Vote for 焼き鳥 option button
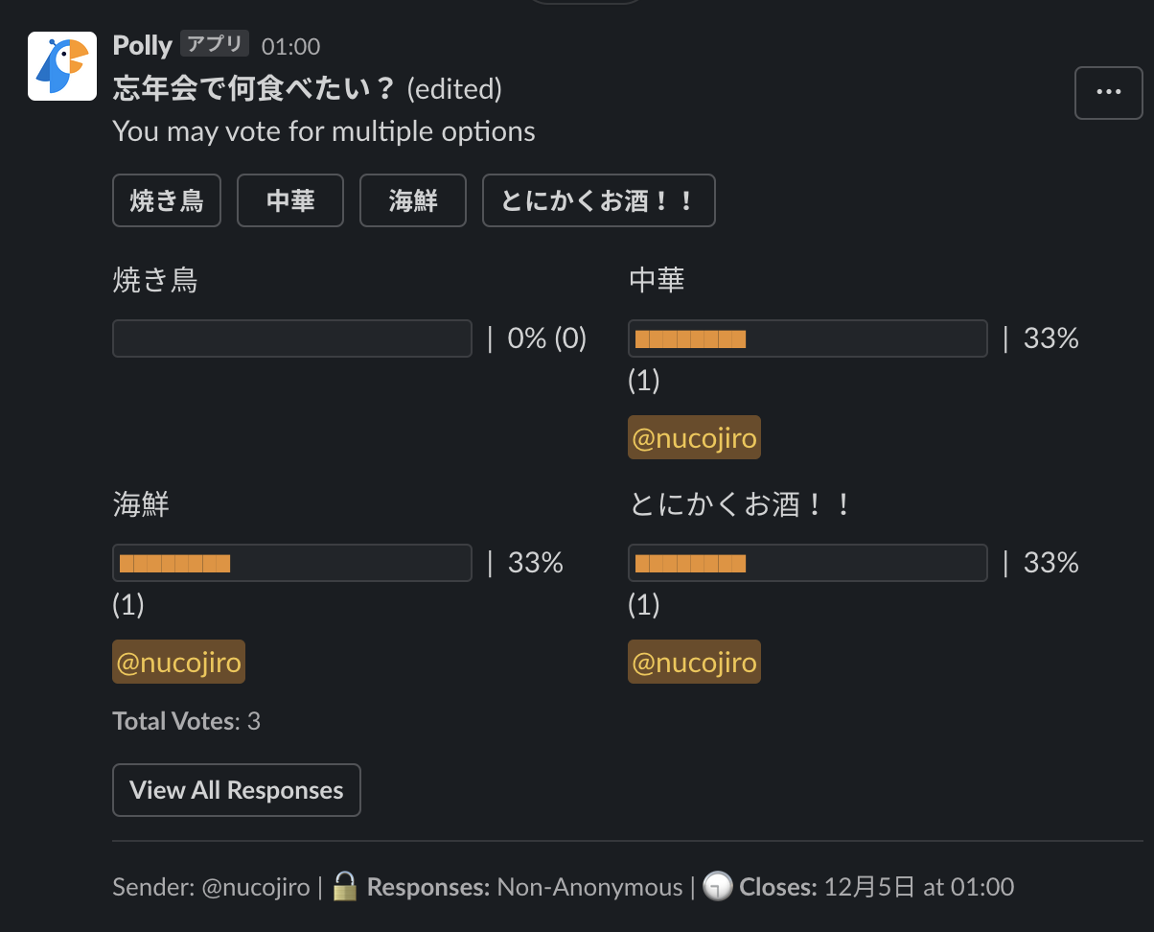The image size is (1154, 932). (x=167, y=200)
